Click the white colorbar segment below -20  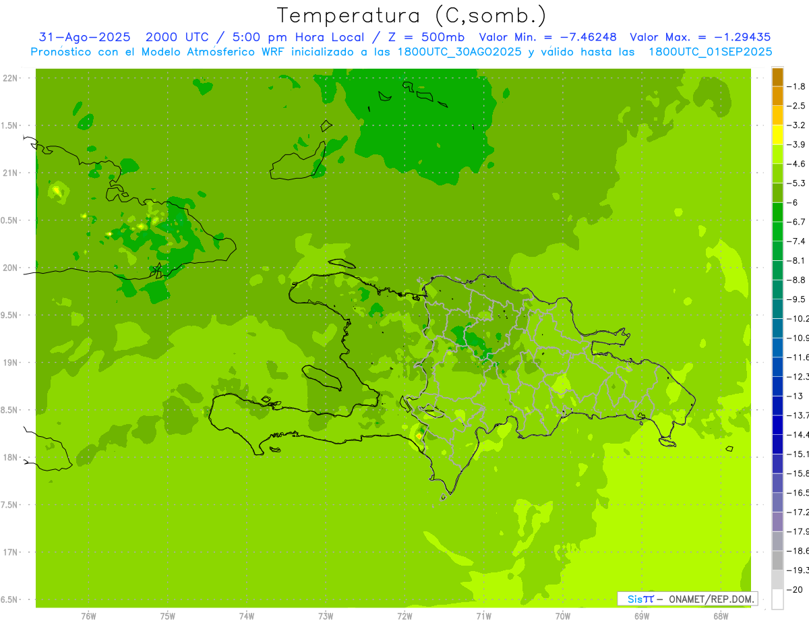(x=777, y=599)
